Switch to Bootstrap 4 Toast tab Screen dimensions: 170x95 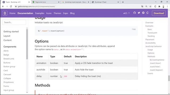click(105, 2)
